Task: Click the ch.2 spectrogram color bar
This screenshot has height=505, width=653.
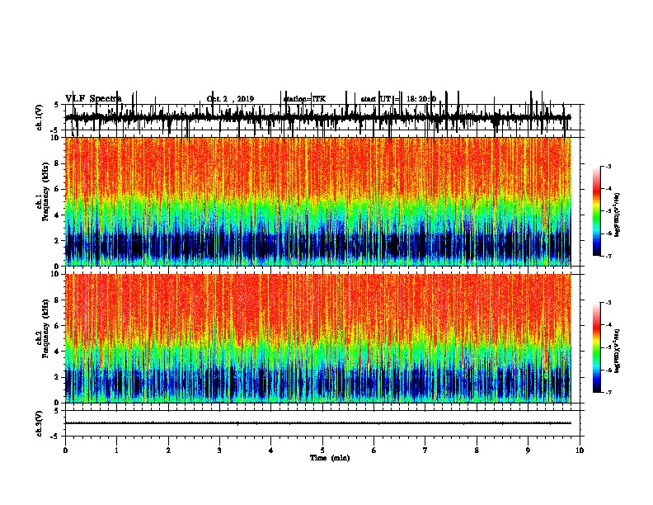Action: pyautogui.click(x=596, y=347)
